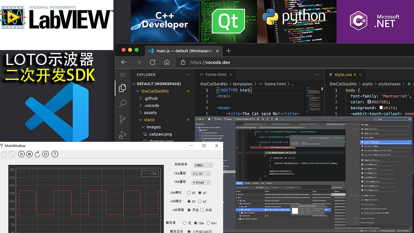Image resolution: width=414 pixels, height=233 pixels.
Task: Close the style.css editor tab
Action: pyautogui.click(x=361, y=74)
